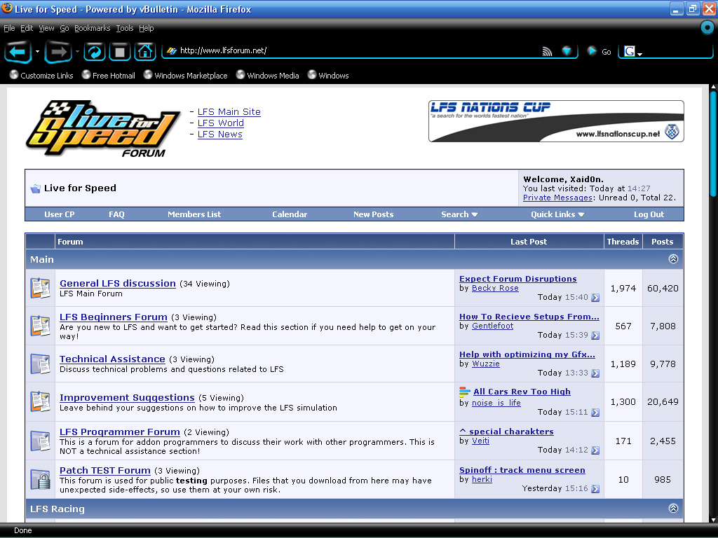718x538 pixels.
Task: Open the Live for Speed Forum logo
Action: 103,129
